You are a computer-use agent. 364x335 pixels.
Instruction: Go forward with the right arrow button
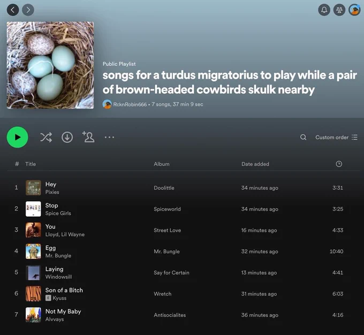pyautogui.click(x=28, y=10)
